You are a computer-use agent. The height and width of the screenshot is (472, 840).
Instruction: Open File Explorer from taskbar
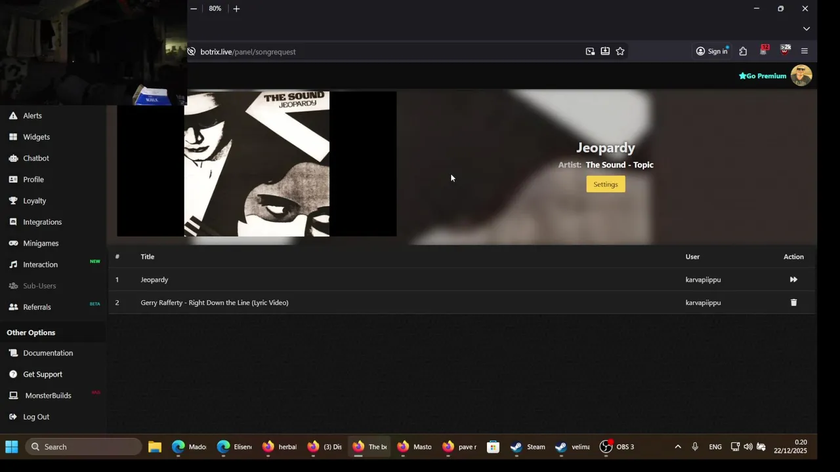tap(155, 447)
